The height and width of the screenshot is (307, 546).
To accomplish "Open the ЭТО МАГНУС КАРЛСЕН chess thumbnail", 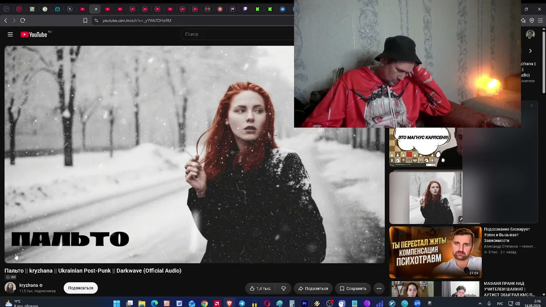I will point(425,148).
